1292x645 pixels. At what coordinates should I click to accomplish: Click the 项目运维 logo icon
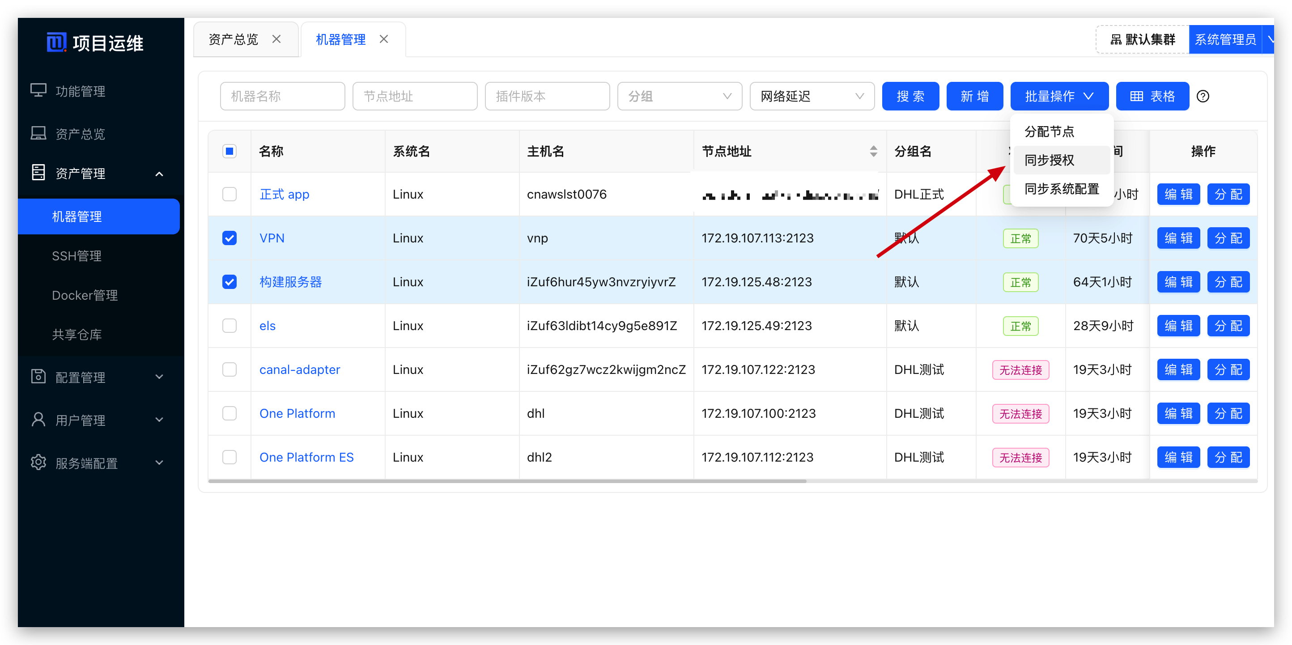click(56, 42)
